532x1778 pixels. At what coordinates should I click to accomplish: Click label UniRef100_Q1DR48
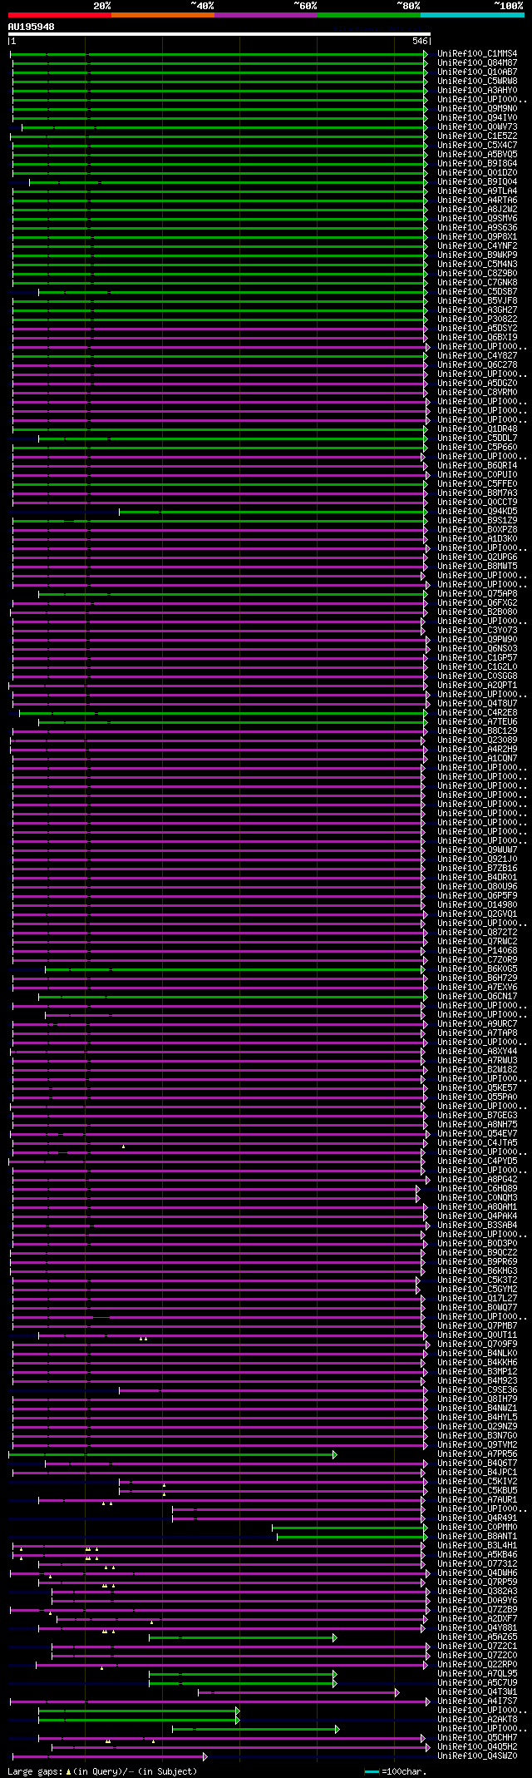477,429
